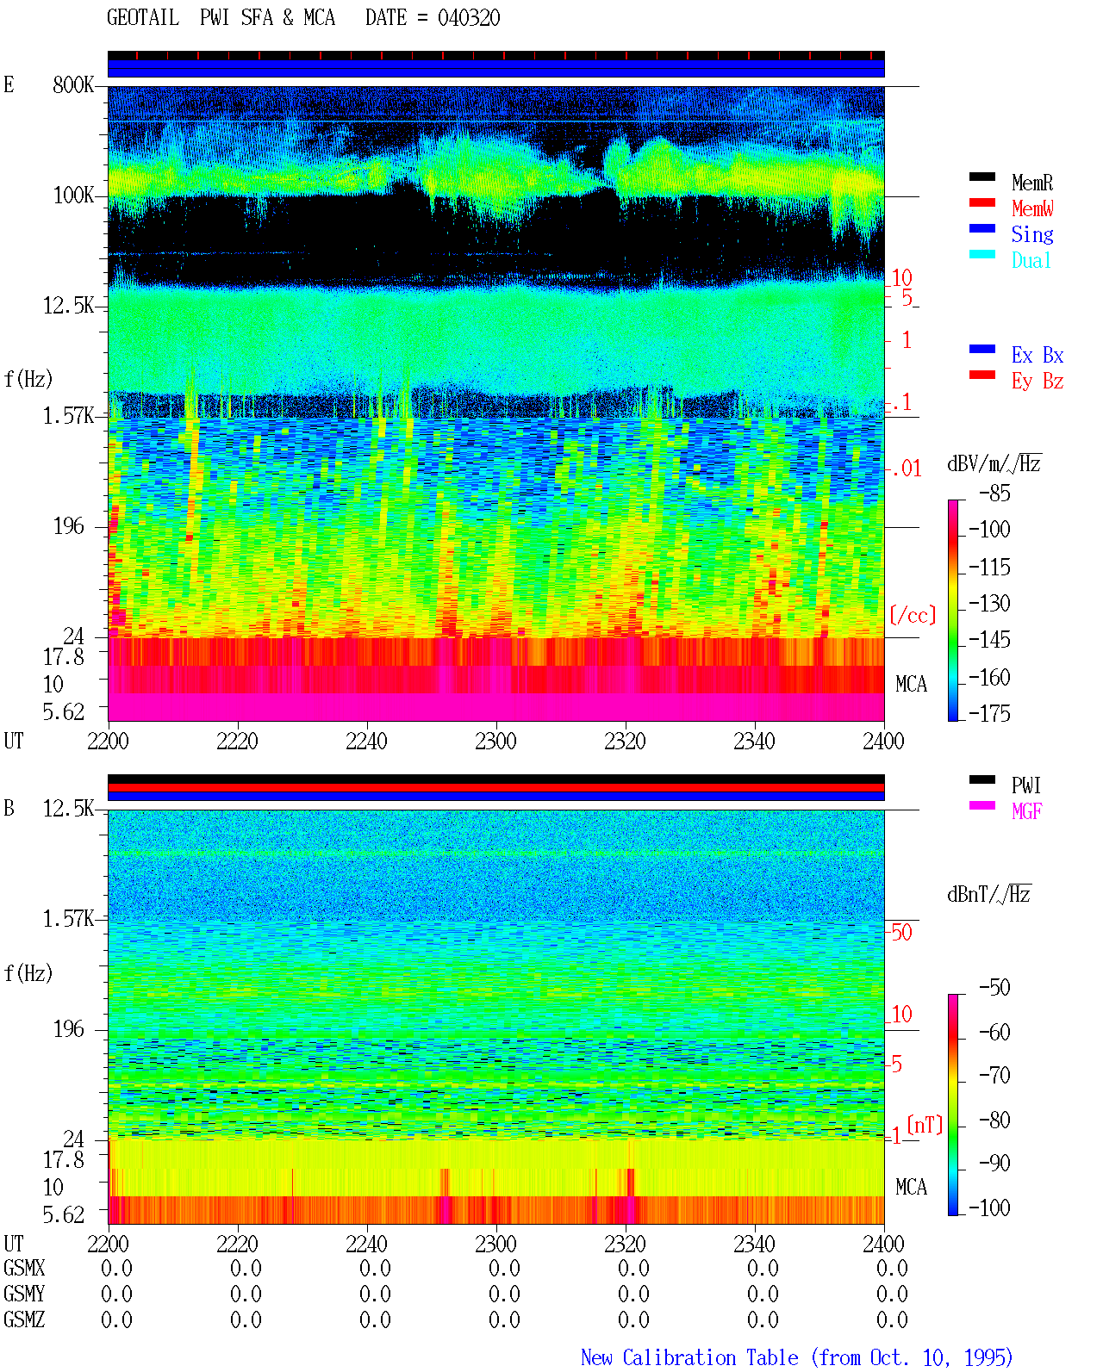
Task: Click the GSMX row label
Action: [x=24, y=1269]
